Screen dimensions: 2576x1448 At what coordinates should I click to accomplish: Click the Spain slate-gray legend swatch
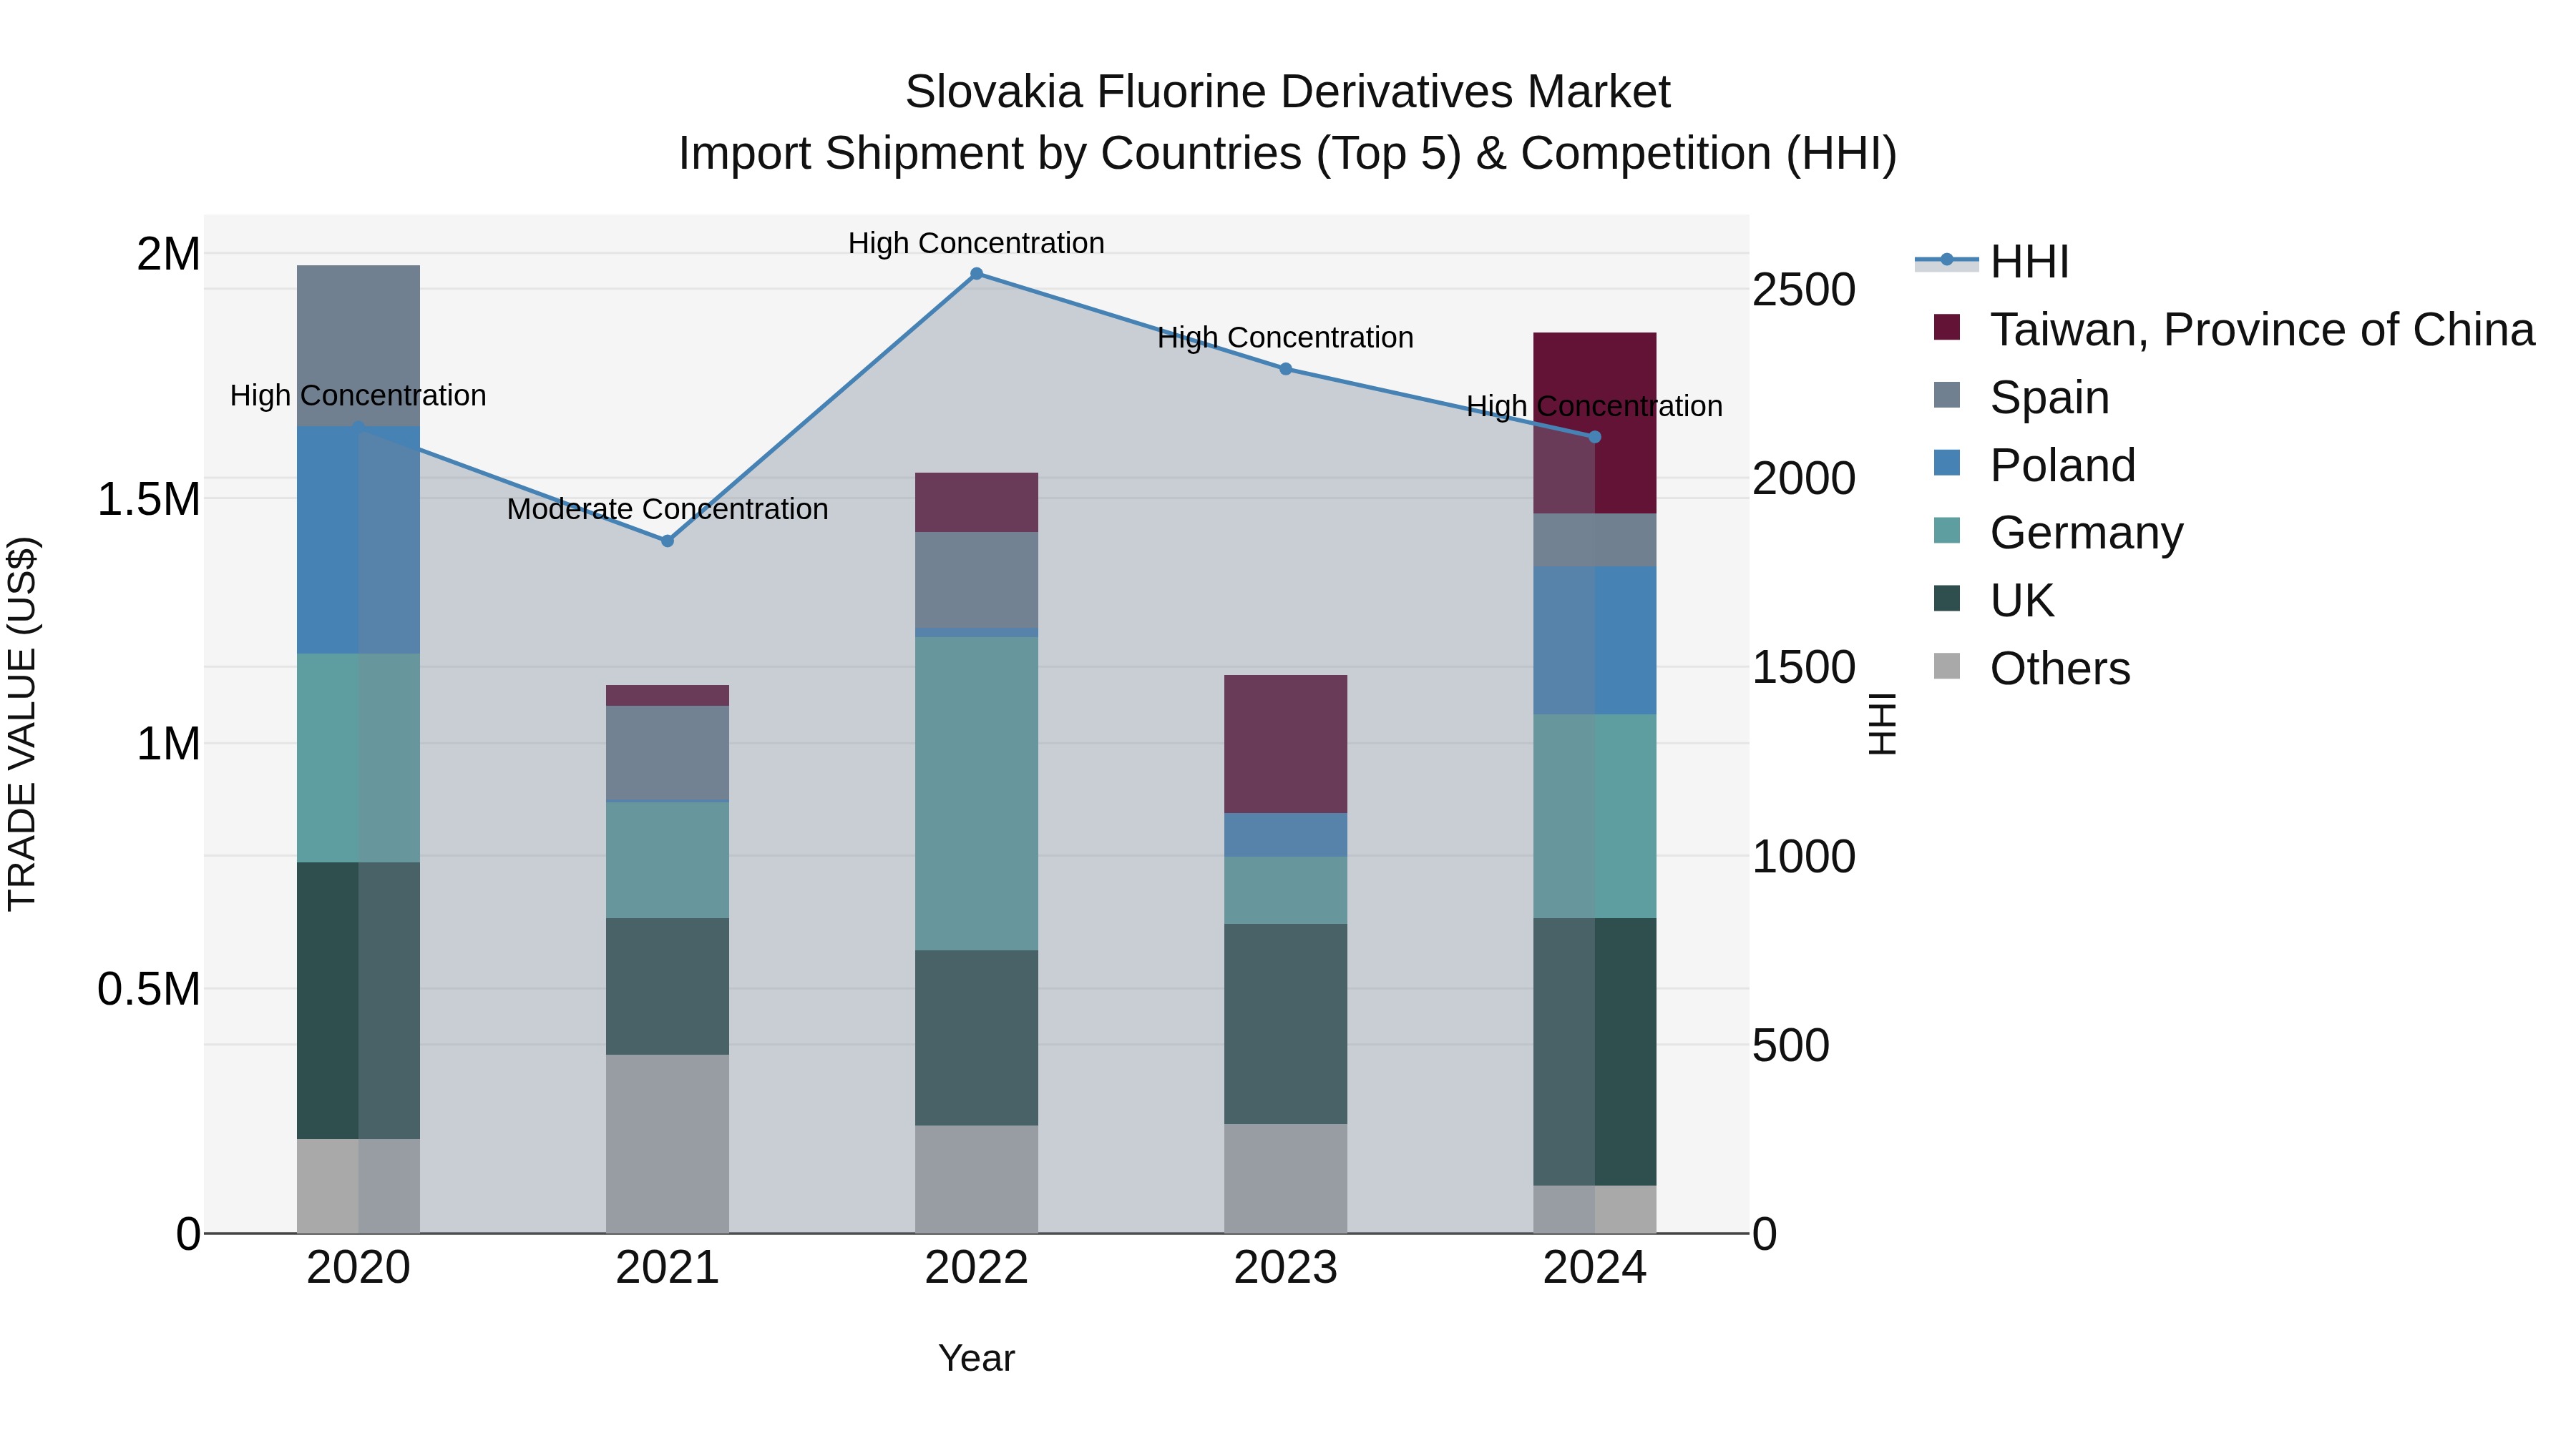coord(1947,395)
